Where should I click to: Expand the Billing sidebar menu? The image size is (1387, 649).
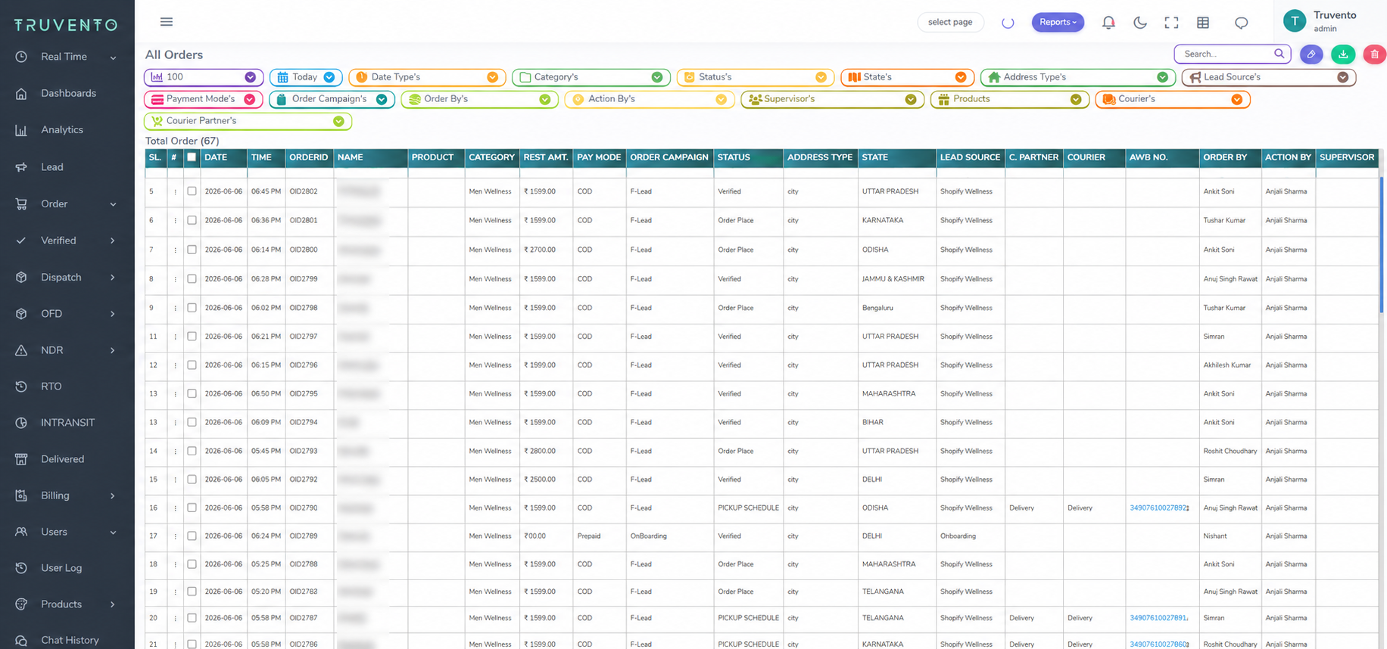(x=67, y=495)
